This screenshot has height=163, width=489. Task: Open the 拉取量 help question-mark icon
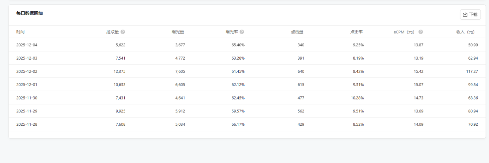click(123, 32)
